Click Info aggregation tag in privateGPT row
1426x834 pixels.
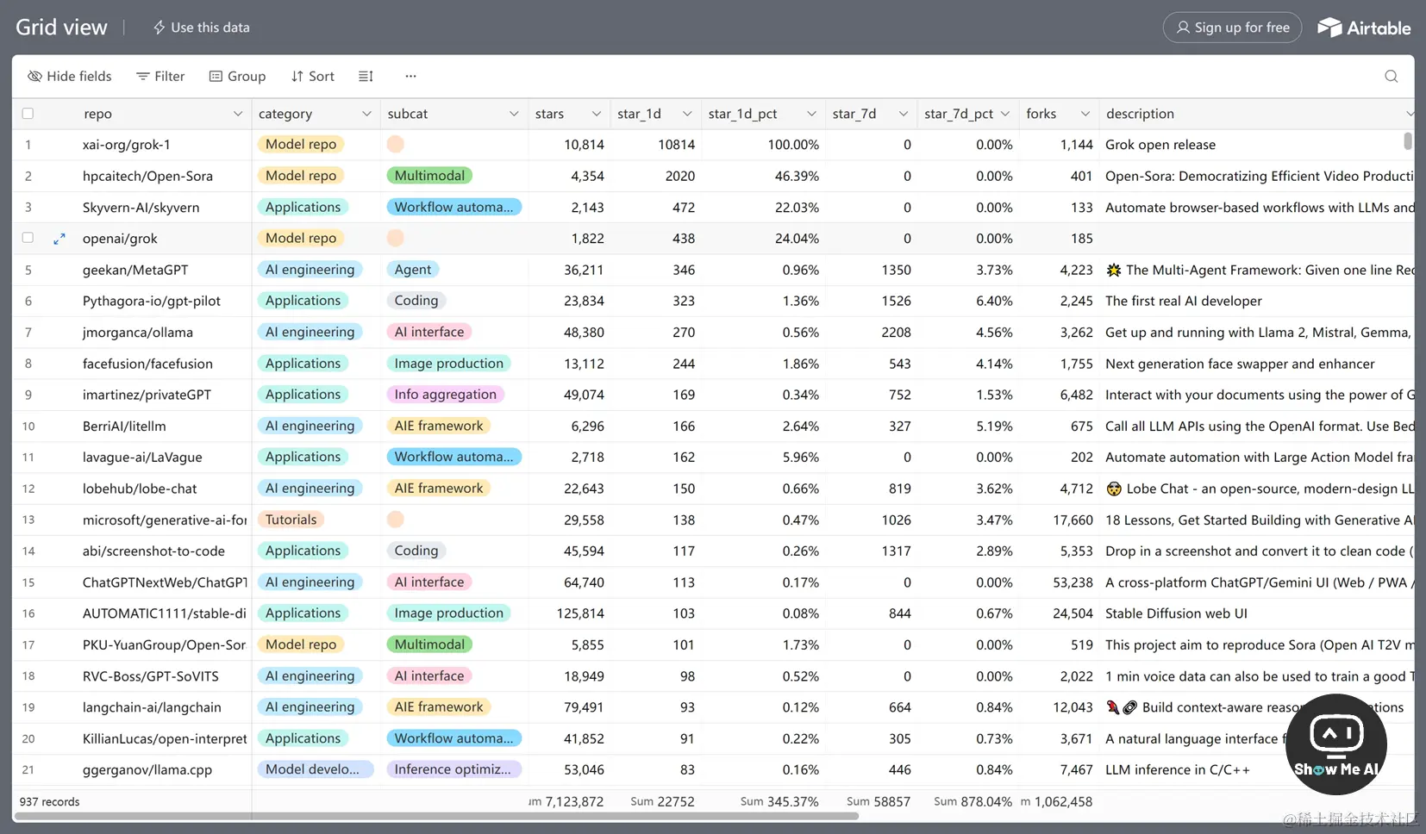446,395
